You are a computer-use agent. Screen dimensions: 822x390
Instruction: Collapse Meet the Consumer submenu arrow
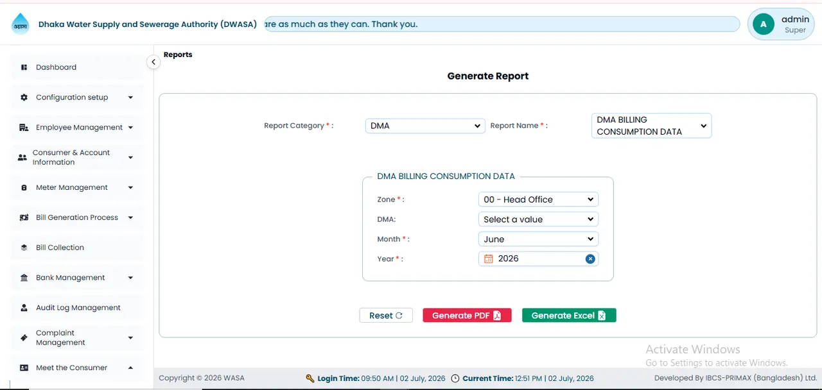[130, 368]
